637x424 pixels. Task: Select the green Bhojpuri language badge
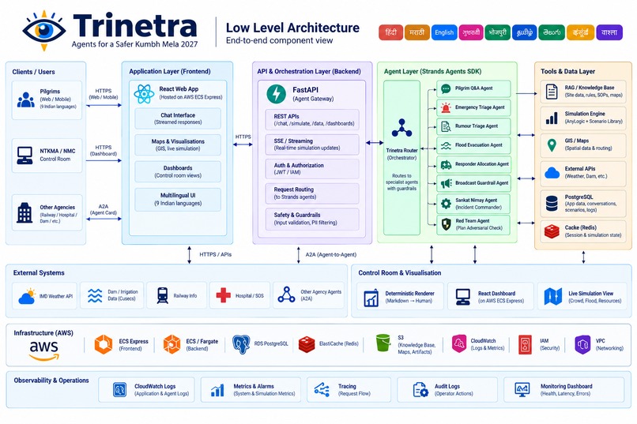[498, 32]
